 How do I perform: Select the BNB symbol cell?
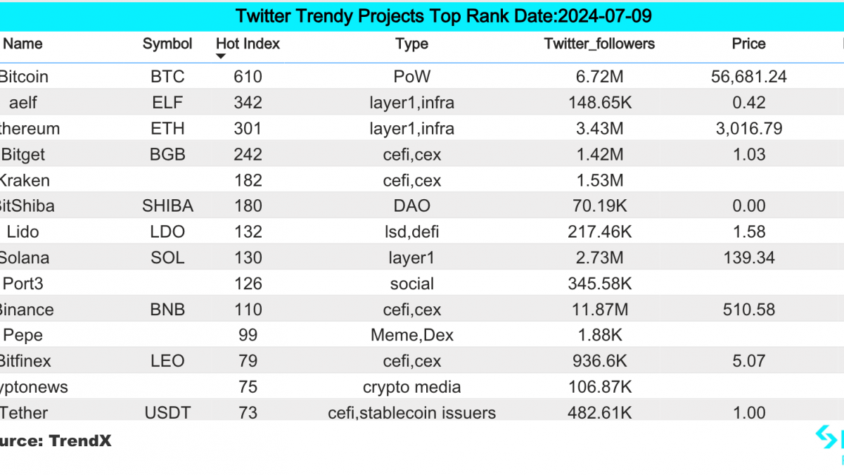pos(167,310)
